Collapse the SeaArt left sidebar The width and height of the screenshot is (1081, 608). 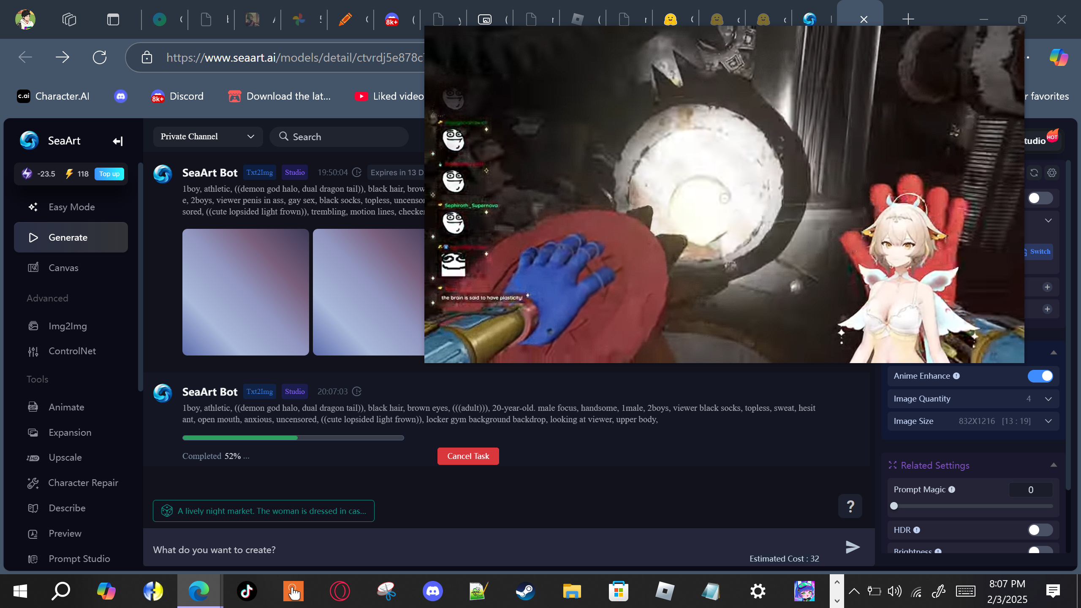[118, 141]
